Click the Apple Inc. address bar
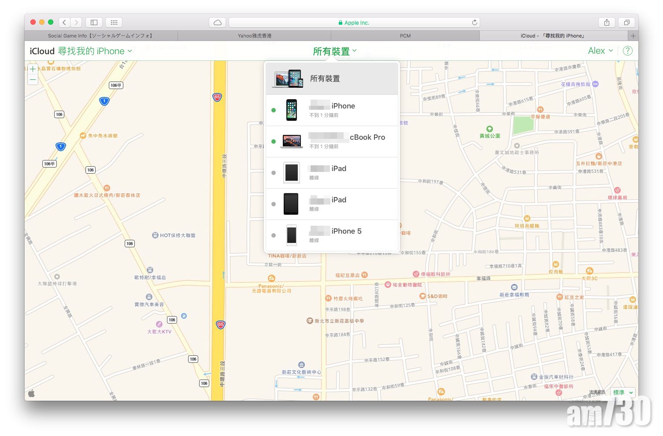The image size is (663, 436). click(x=354, y=22)
